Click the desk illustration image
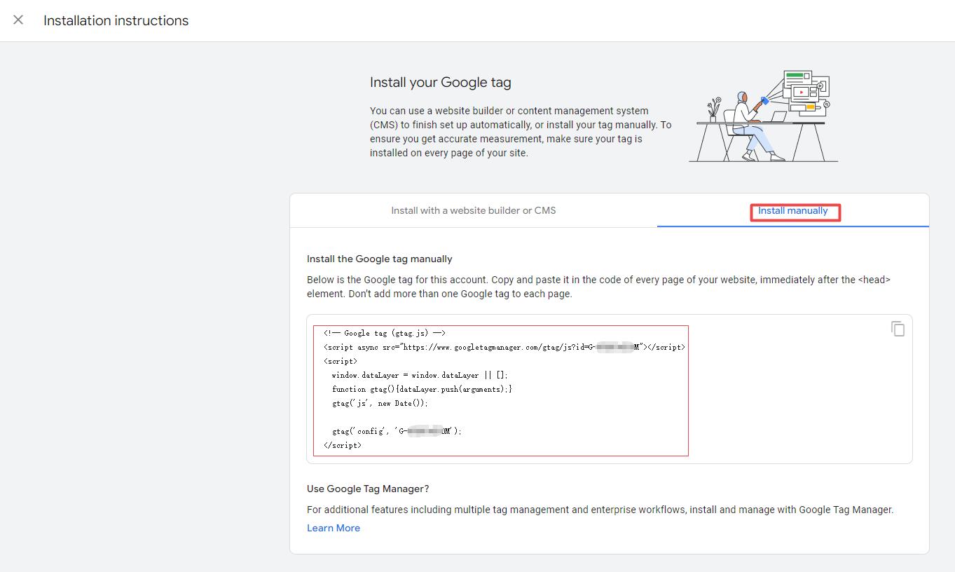Viewport: 955px width, 572px height. [x=764, y=116]
